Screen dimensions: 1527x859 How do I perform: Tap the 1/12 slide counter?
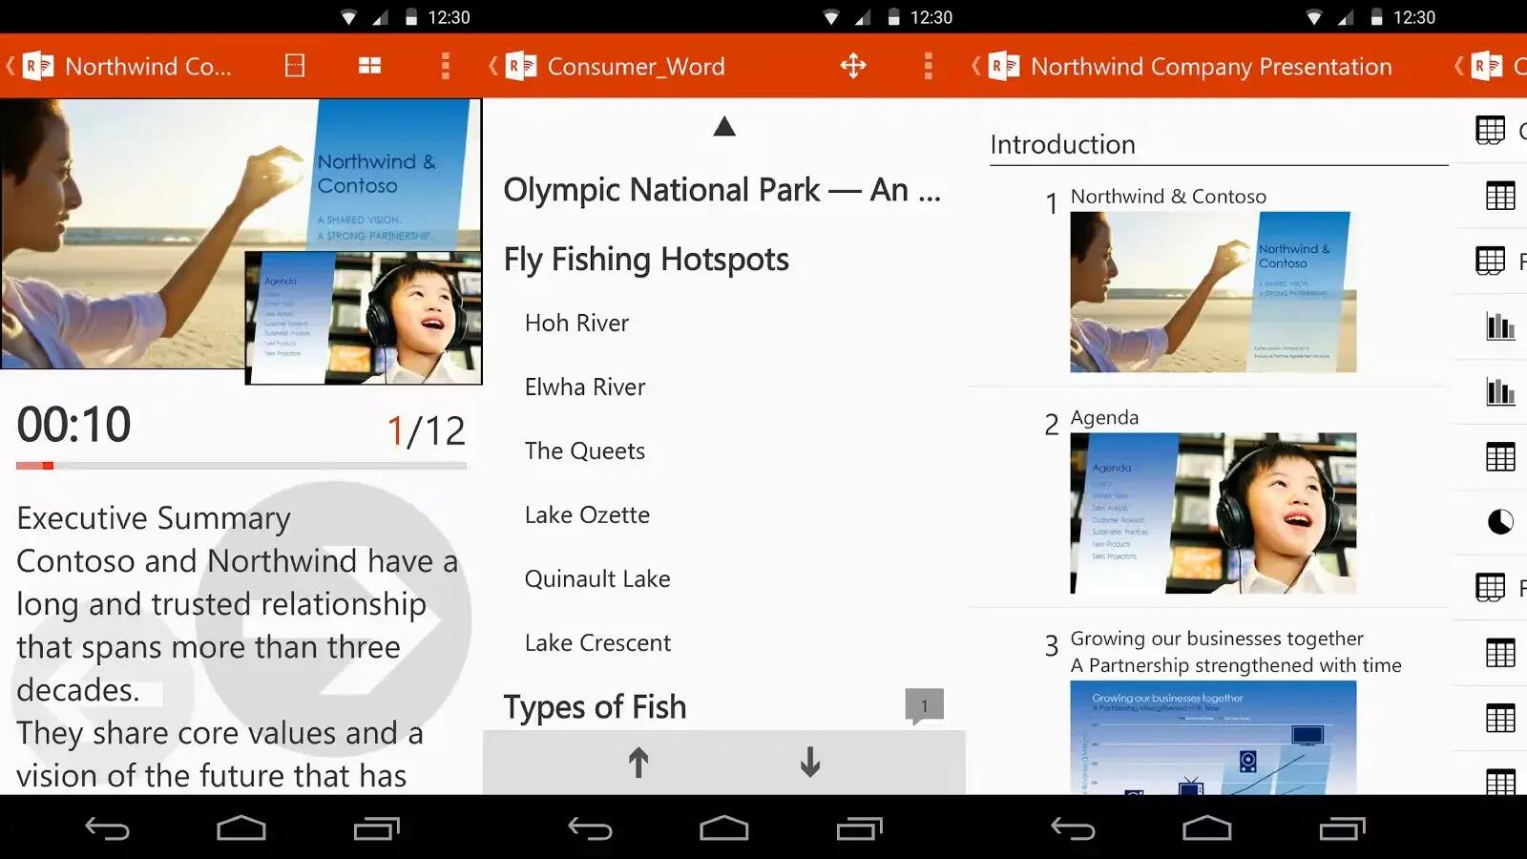426,431
